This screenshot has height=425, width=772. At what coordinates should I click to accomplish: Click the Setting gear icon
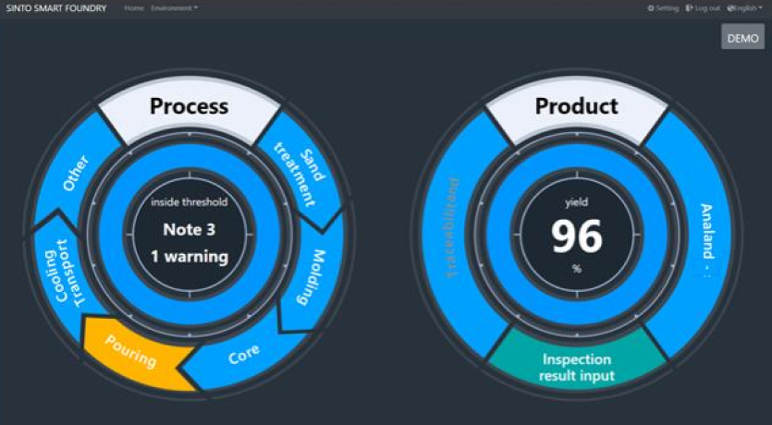tap(651, 8)
